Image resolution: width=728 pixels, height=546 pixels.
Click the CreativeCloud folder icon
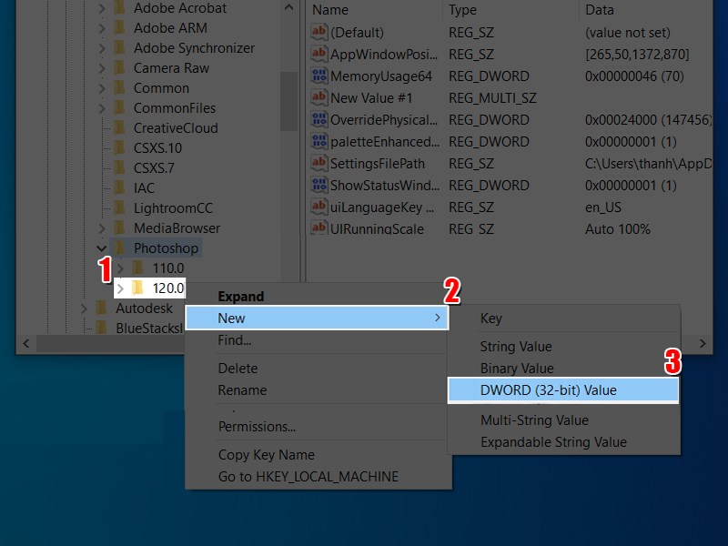119,128
